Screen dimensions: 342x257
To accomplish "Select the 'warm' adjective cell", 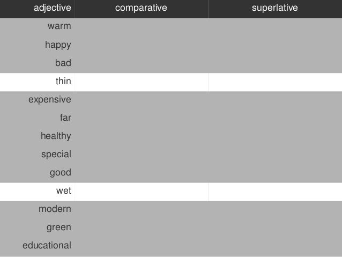I will (x=59, y=26).
